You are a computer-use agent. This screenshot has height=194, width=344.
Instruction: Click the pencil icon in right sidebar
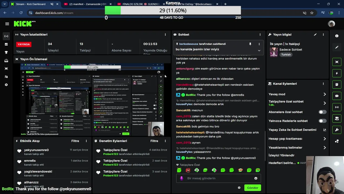point(337,47)
